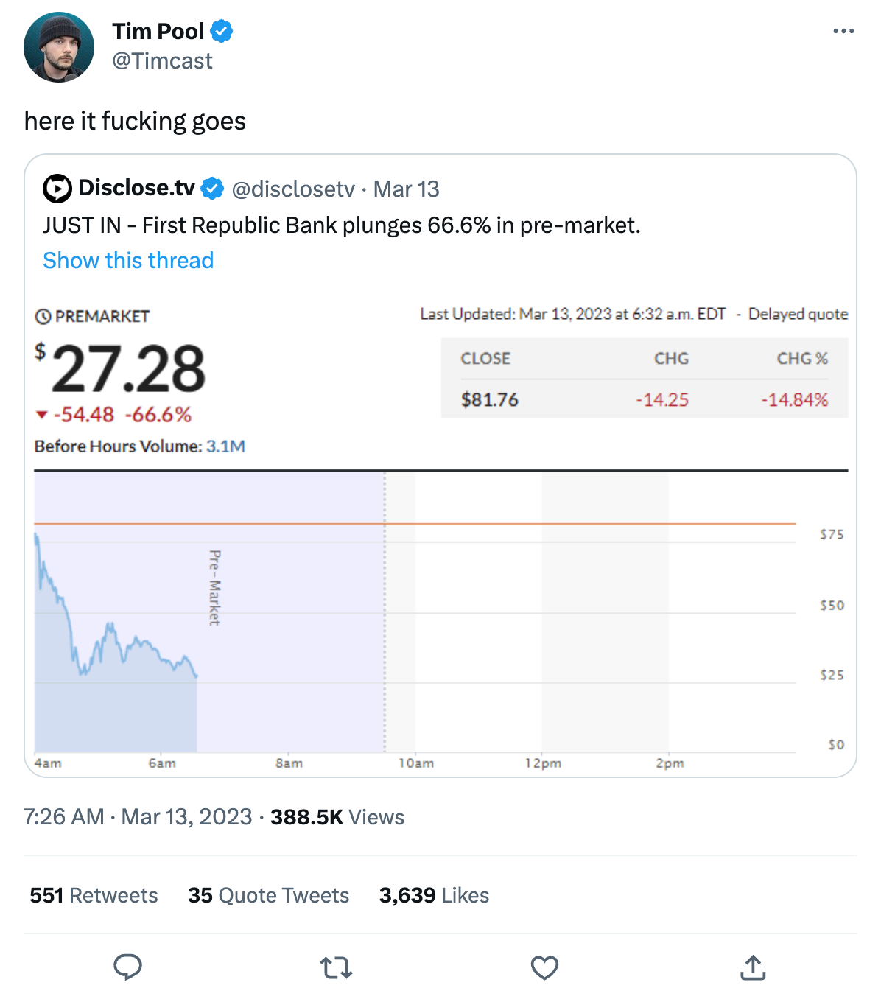The width and height of the screenshot is (881, 1002).
Task: Click the Disclose.tv logo avatar
Action: pyautogui.click(x=57, y=189)
